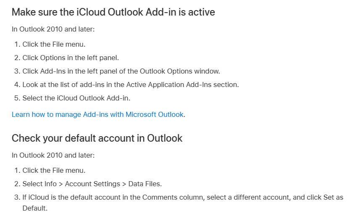The height and width of the screenshot is (219, 348).
Task: Open the 'Learn how to manage Add-ins' link
Action: [x=98, y=114]
